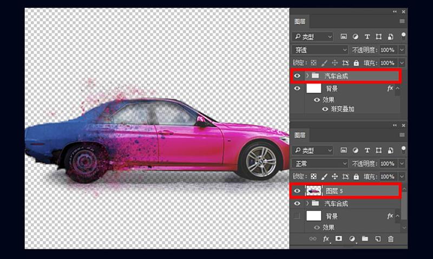433x259 pixels.
Task: Create a new adjustment layer with the half-circle icon
Action: coord(352,238)
